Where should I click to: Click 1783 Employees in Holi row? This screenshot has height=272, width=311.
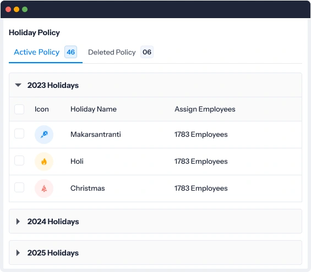(x=201, y=162)
